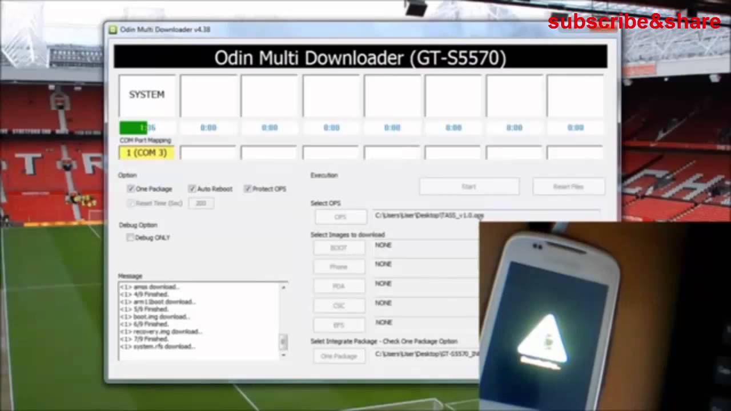Click the Odin app icon in title bar

(113, 30)
